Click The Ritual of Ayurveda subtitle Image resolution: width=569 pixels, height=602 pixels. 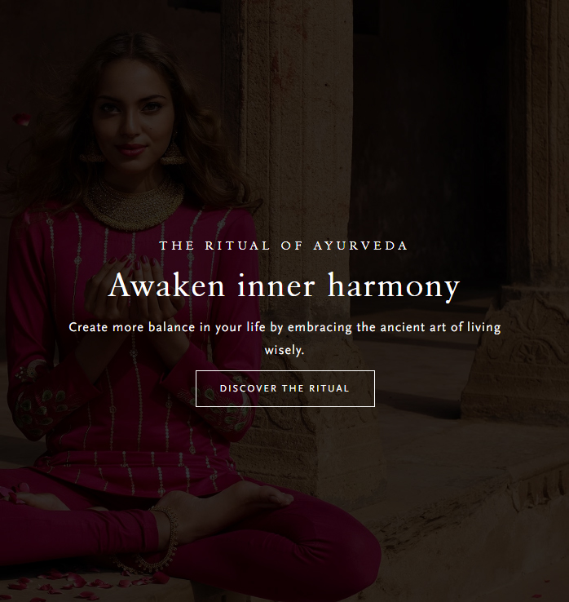[284, 246]
